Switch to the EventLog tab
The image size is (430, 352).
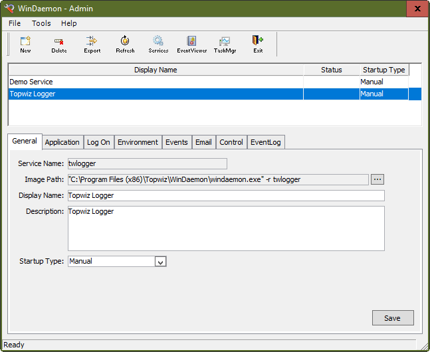(x=265, y=142)
